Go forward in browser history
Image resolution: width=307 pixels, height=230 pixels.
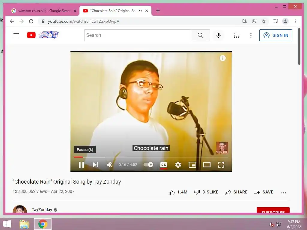coord(22,21)
